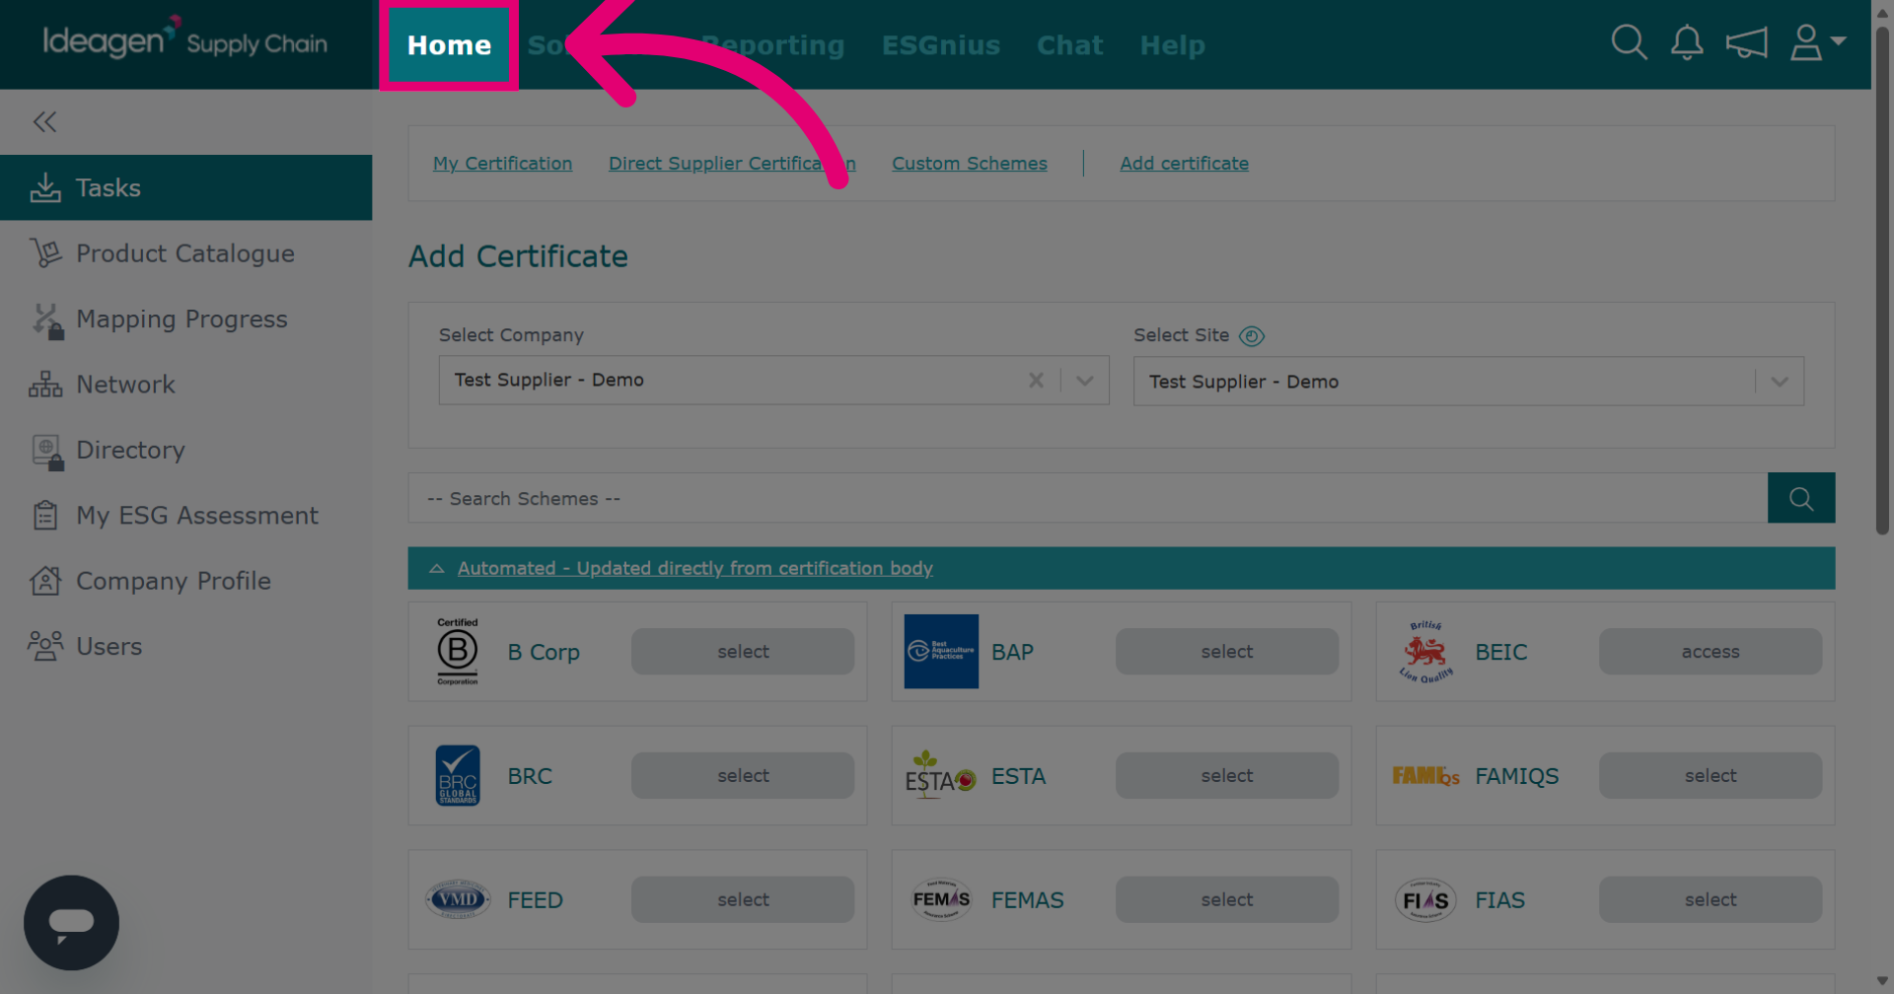This screenshot has width=1894, height=994.
Task: Go to My Certification link
Action: [502, 164]
